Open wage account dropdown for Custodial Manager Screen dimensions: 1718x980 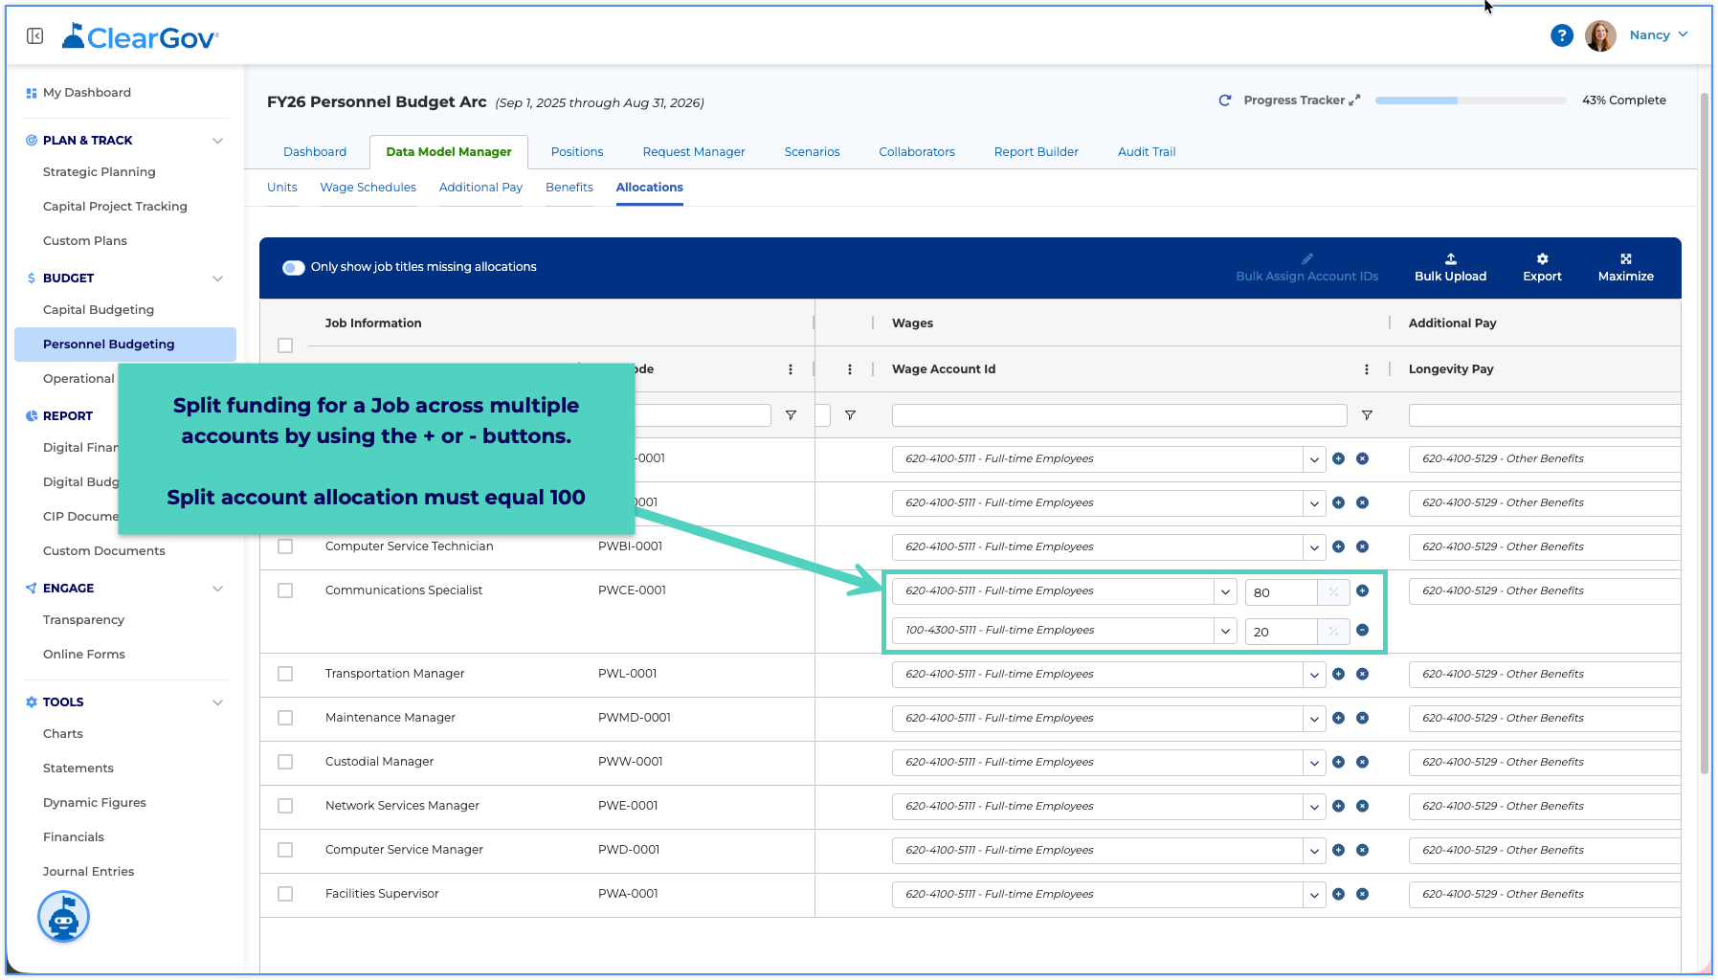point(1314,763)
